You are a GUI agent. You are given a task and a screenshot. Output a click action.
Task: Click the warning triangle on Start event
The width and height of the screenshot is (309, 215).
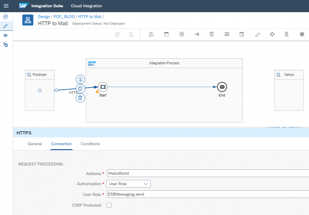click(97, 92)
